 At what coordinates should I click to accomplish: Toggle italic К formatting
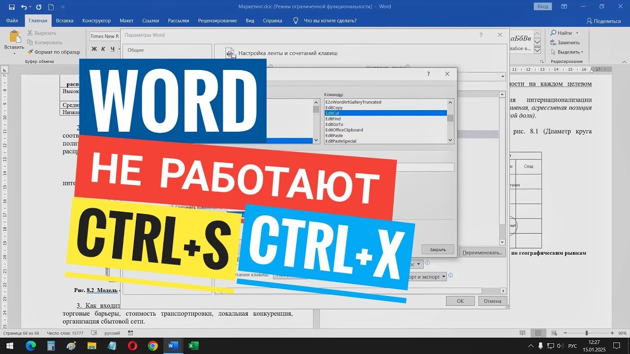click(x=103, y=49)
